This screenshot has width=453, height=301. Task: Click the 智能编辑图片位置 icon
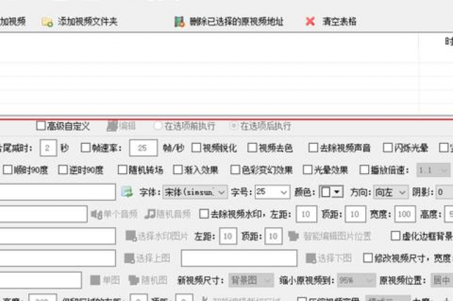point(294,236)
